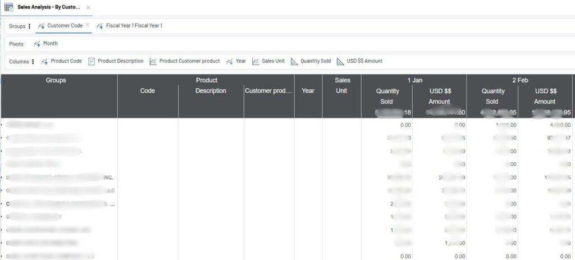Select the Fiscal Year 1 group chip
The image size is (575, 260).
click(x=134, y=26)
